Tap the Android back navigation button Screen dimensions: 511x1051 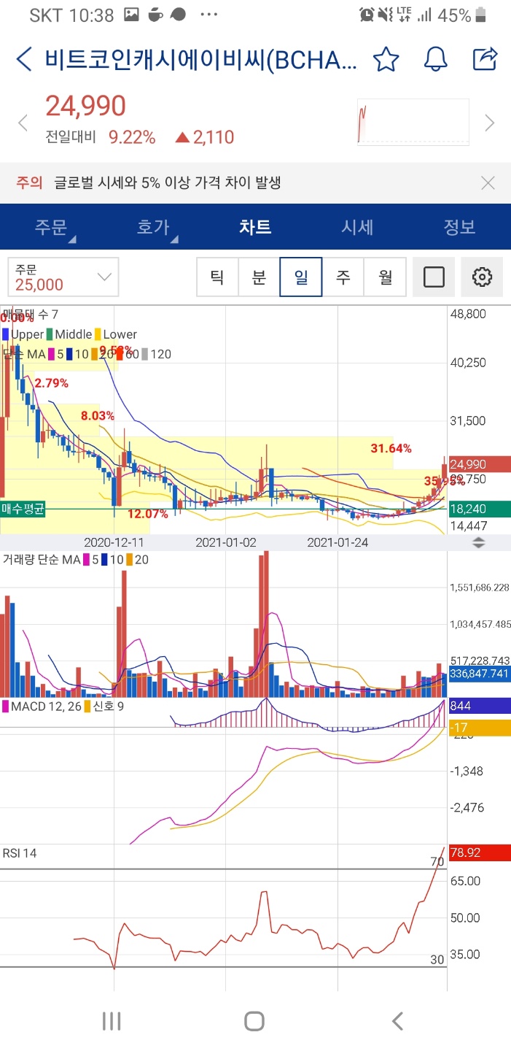tap(397, 1020)
